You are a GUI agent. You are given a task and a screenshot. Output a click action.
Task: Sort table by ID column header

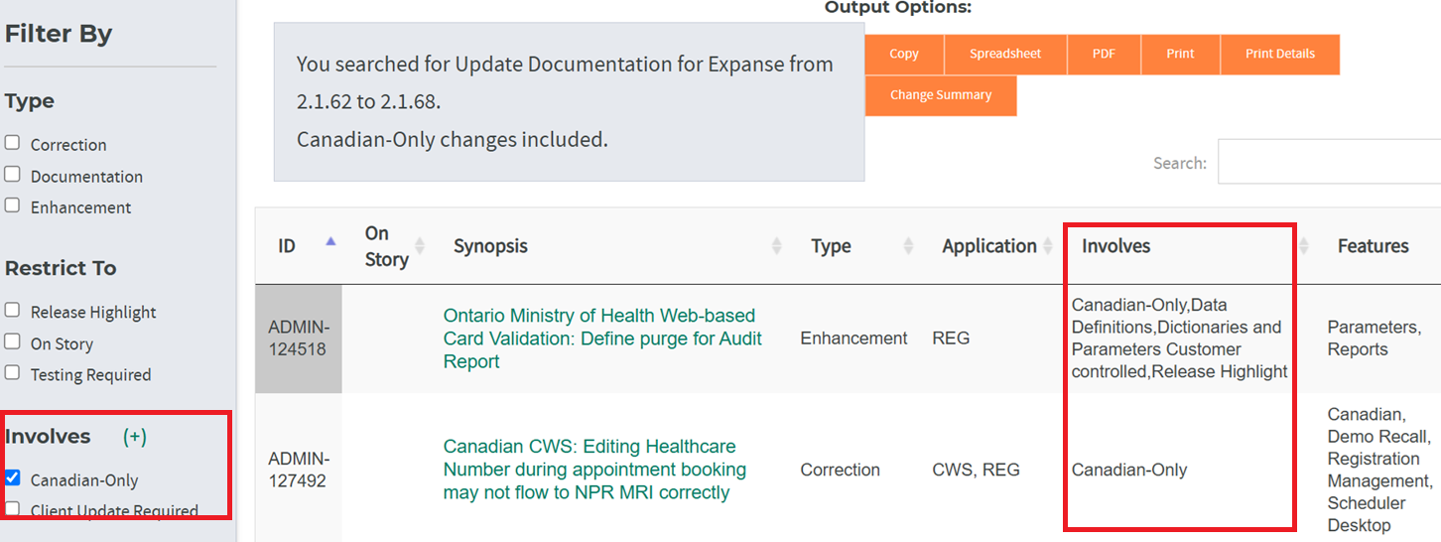coord(299,246)
